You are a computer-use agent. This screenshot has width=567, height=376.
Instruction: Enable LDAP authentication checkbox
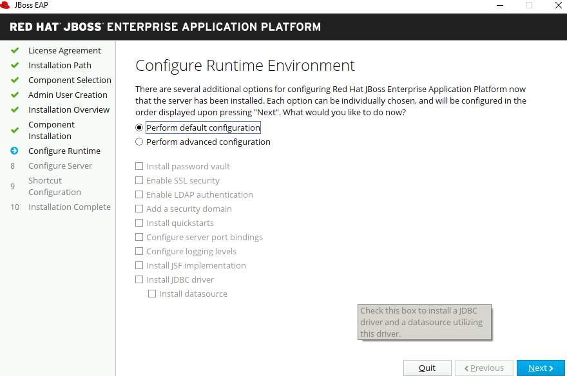click(x=139, y=194)
